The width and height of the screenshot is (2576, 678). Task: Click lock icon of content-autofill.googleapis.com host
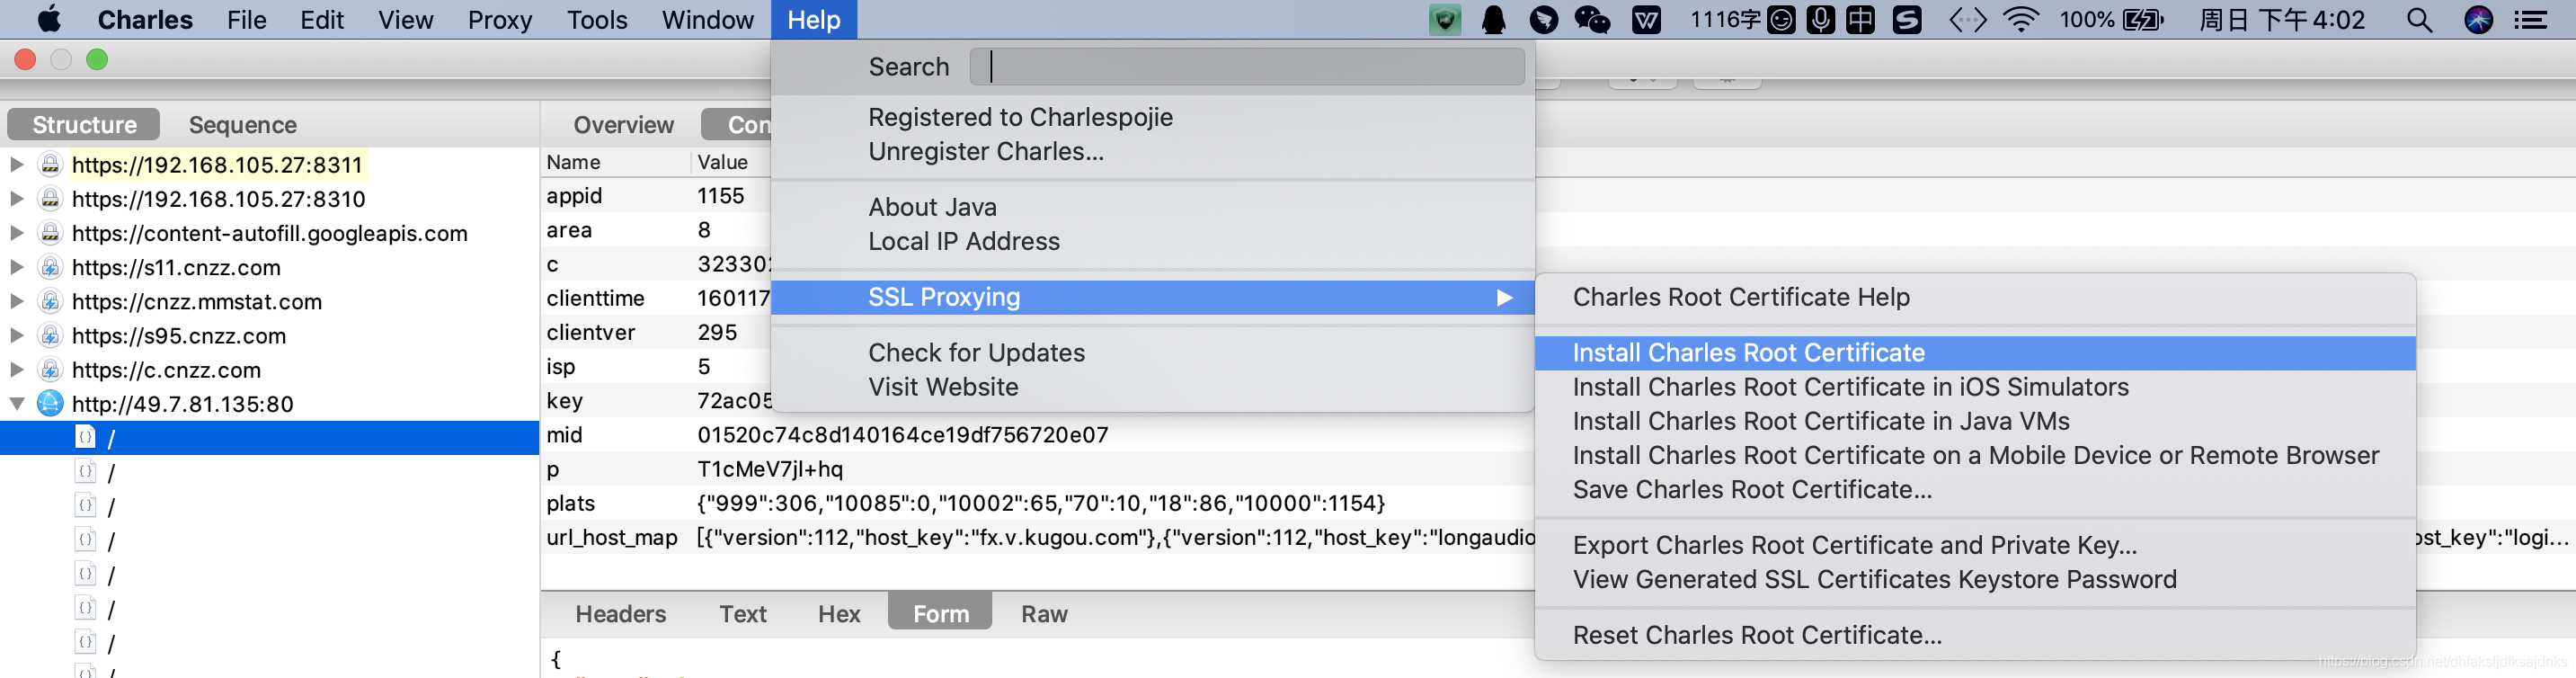[x=50, y=233]
